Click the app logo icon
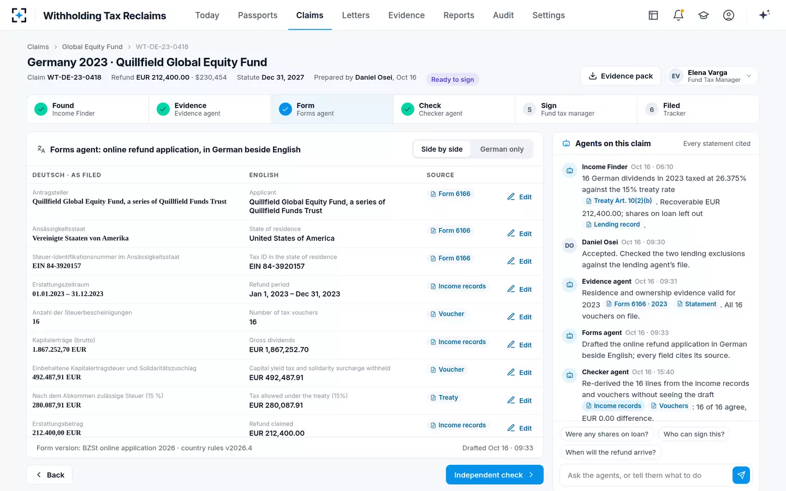The image size is (786, 491). coord(19,15)
